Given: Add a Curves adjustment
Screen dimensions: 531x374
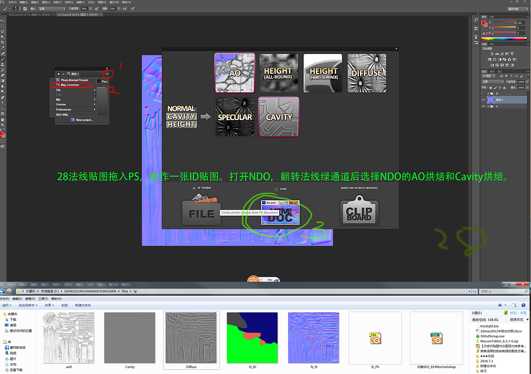Looking at the screenshot, I should [x=502, y=54].
